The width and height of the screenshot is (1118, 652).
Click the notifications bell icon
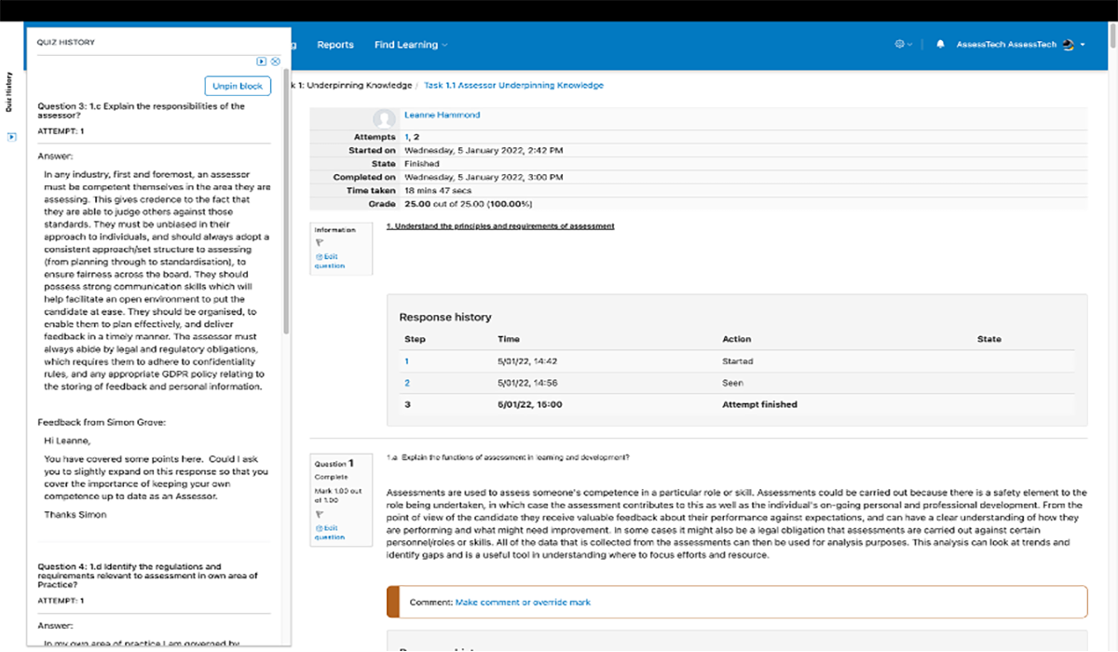tap(940, 45)
